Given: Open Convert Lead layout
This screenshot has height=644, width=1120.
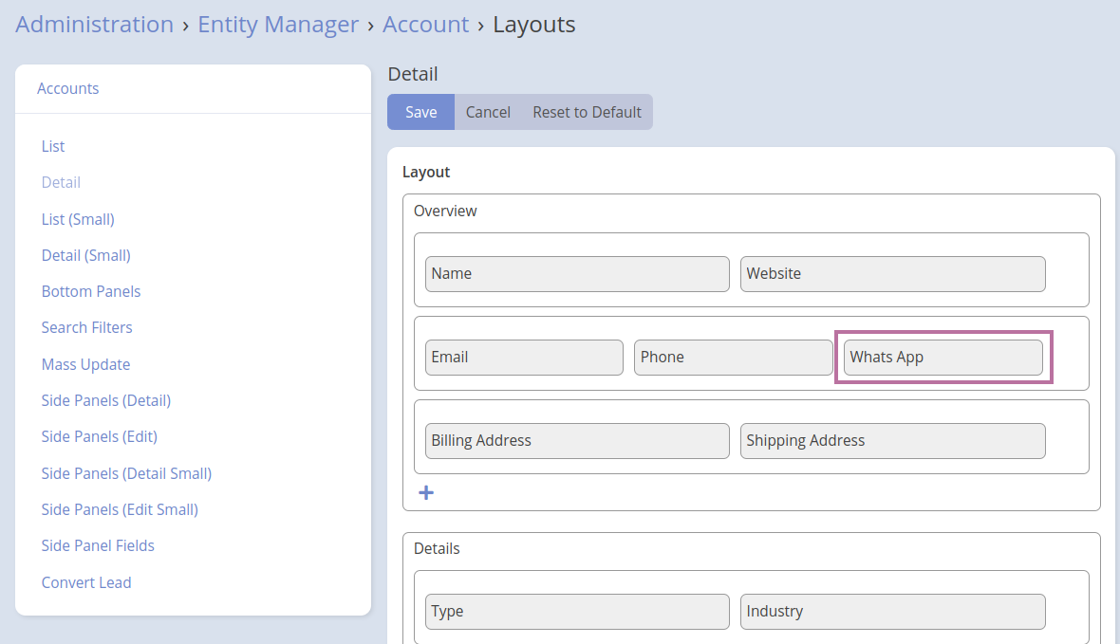Looking at the screenshot, I should (86, 582).
